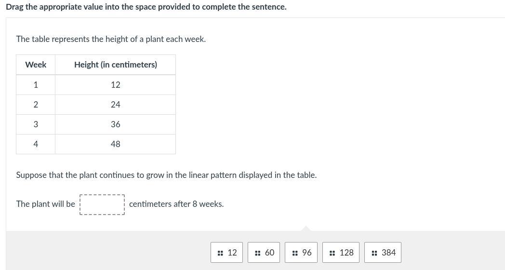Click the Height (in centimeters) column header

pyautogui.click(x=115, y=65)
